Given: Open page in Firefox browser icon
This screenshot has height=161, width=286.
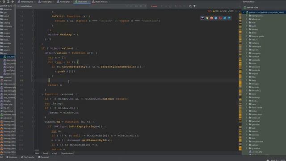Looking at the screenshot, I should tap(211, 18).
